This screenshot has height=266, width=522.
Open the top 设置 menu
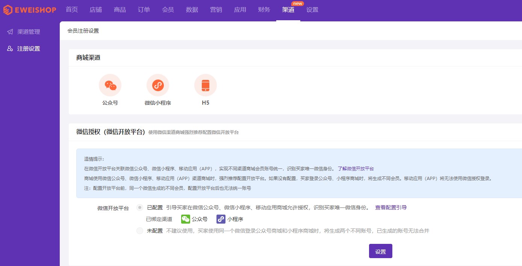[x=312, y=10]
